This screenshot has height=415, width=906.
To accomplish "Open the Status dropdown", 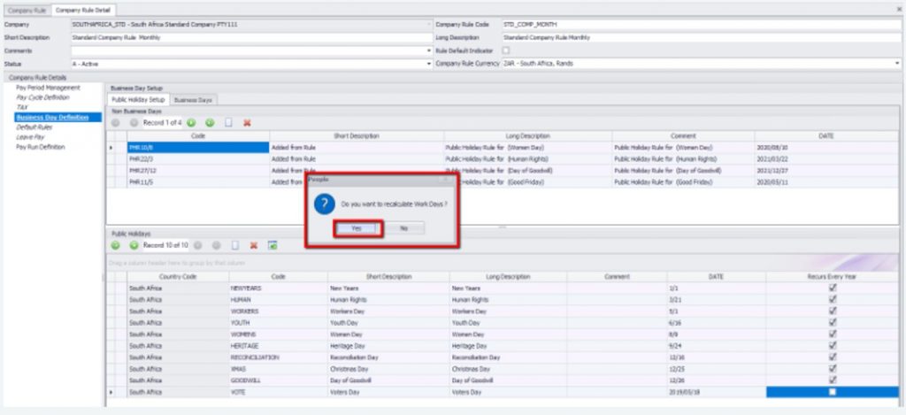I will pyautogui.click(x=429, y=64).
